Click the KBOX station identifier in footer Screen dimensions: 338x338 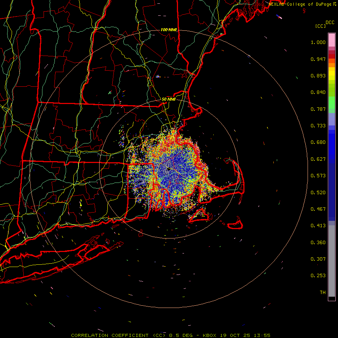[x=209, y=335]
